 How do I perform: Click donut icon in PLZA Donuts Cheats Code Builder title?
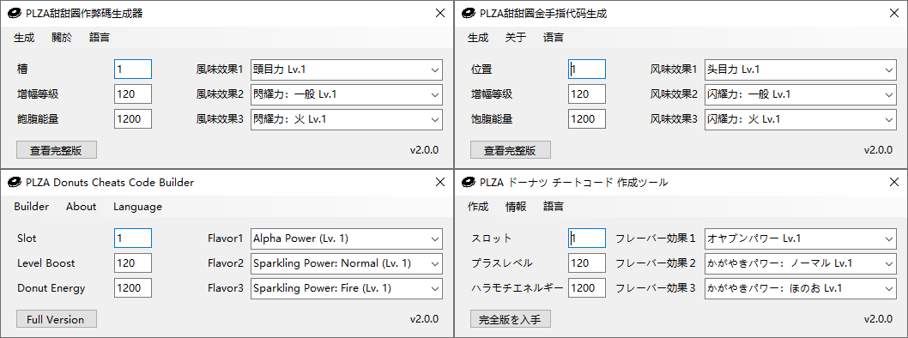click(x=15, y=183)
